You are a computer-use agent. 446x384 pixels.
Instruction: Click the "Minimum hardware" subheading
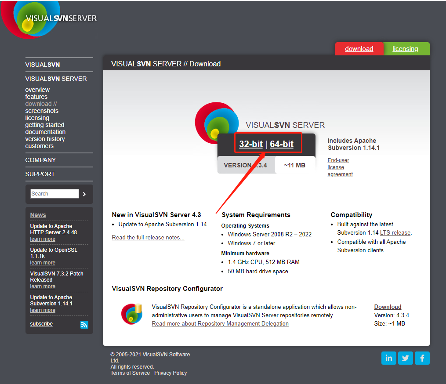[x=245, y=254]
